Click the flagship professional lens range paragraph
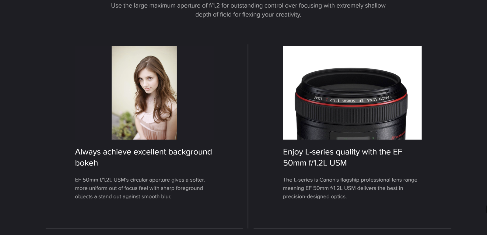487x235 pixels. point(350,188)
